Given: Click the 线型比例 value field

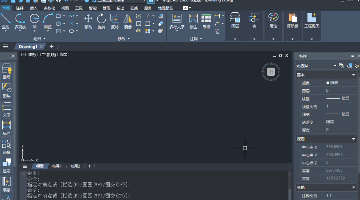Looking at the screenshot, I should click(x=341, y=106).
